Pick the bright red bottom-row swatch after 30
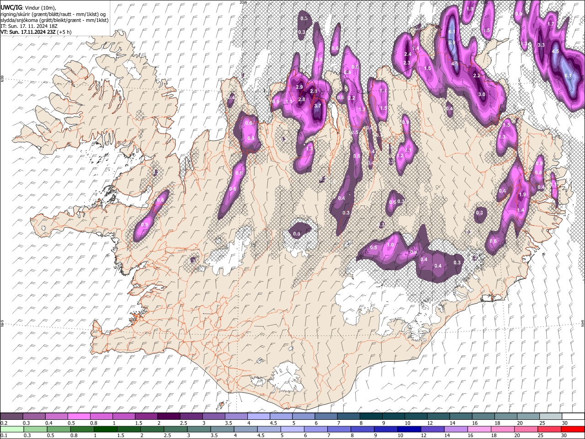This screenshot has width=585, height=439. tap(573, 429)
